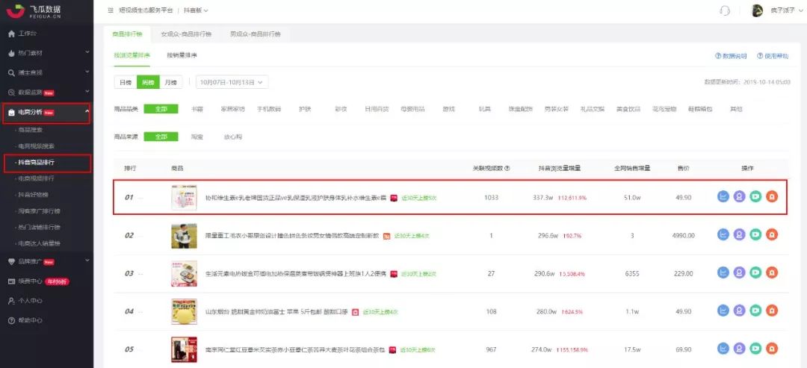Image resolution: width=807 pixels, height=368 pixels.
Task: Click the blue trend chart icon for rank 05
Action: click(723, 349)
